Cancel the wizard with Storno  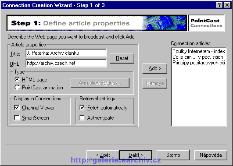pyautogui.click(x=173, y=155)
